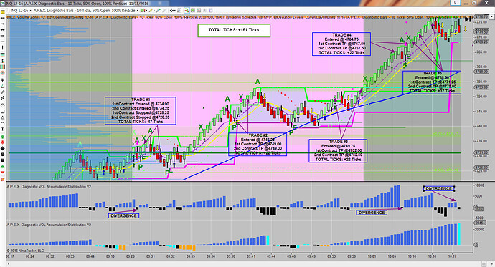Select the TRADE #2 annotation box
495x267 pixels.
[x=258, y=144]
